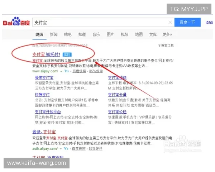The height and width of the screenshot is (172, 215).
Task: Select the 网页 tab
Action: point(39,34)
